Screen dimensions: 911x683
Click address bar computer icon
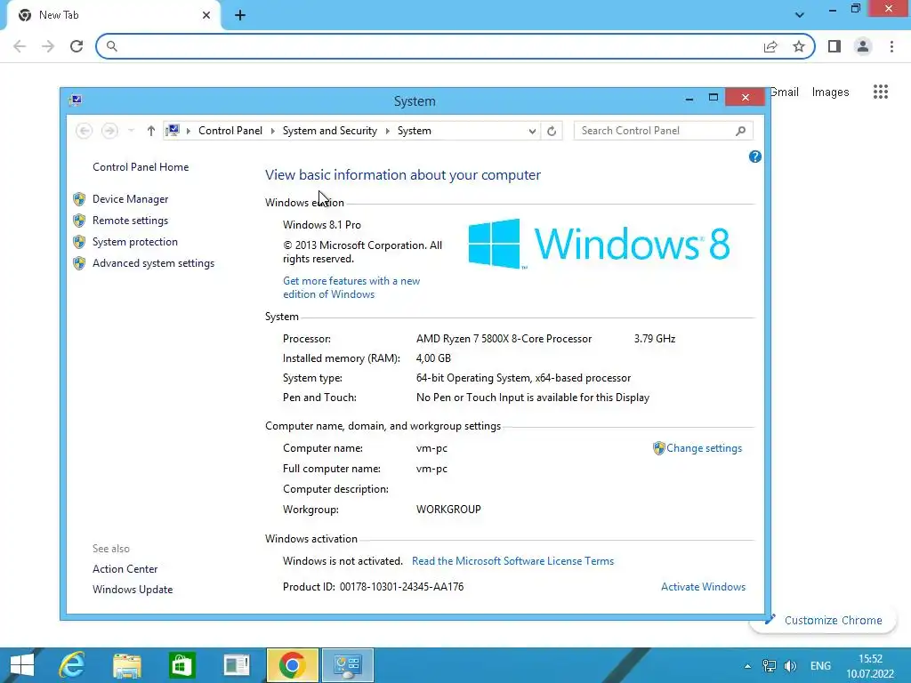click(173, 130)
